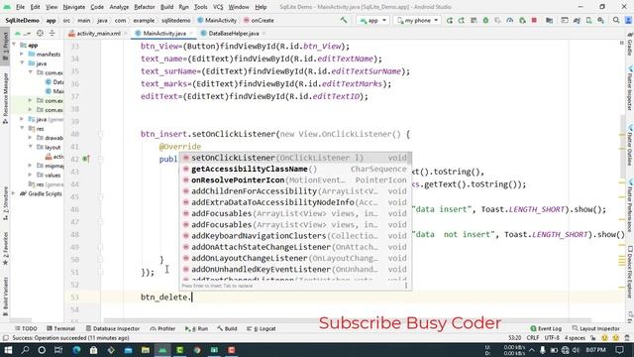Toggle the Flutter Inspector side panel
This screenshot has width=634, height=357.
tap(630, 88)
